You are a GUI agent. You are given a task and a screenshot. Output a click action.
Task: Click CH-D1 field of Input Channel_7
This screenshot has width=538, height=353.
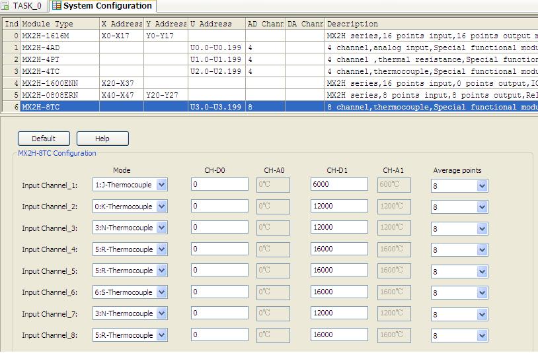click(339, 313)
